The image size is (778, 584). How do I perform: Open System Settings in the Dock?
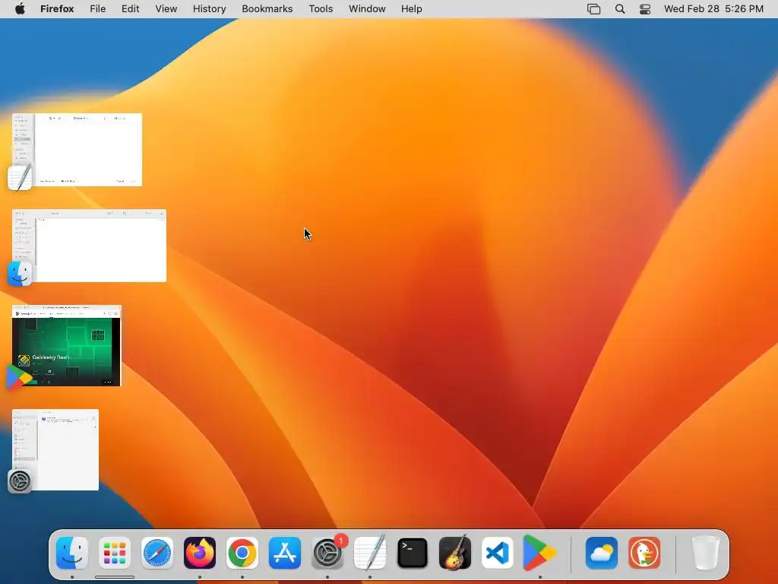click(x=327, y=553)
